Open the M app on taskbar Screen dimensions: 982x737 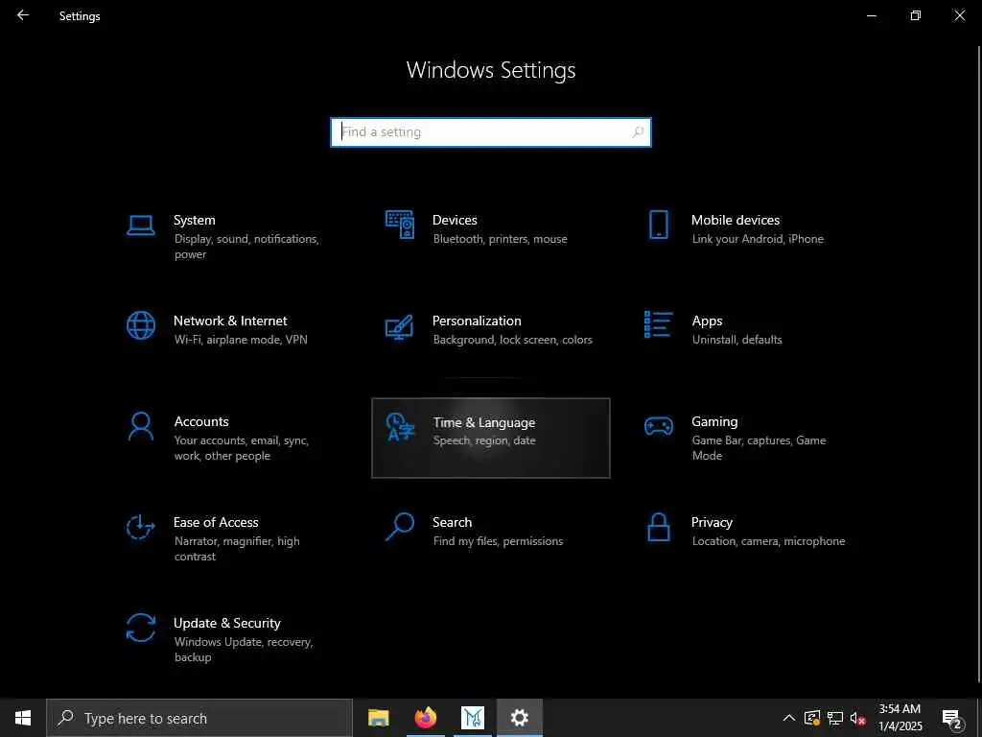pos(473,718)
